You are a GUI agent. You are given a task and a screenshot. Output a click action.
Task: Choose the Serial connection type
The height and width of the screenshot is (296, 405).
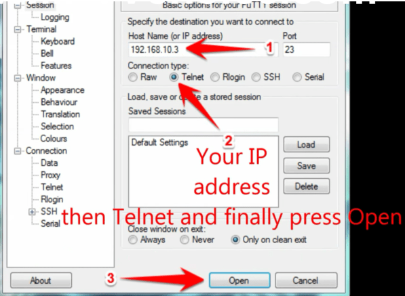[297, 77]
